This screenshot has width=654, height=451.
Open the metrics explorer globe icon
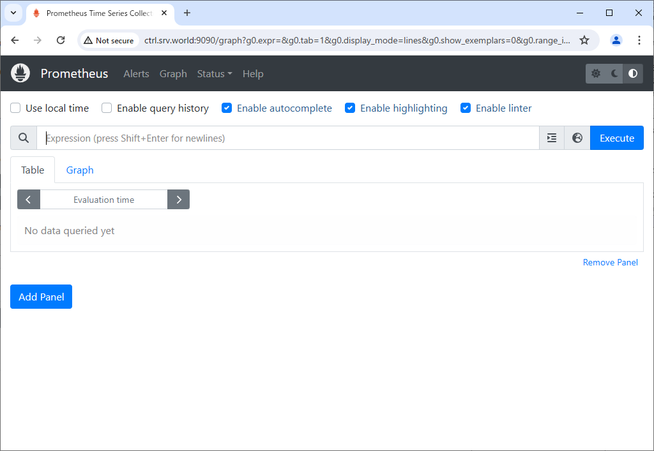tap(577, 138)
